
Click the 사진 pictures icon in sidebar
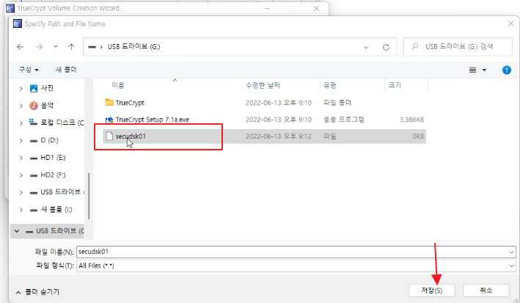tap(34, 88)
